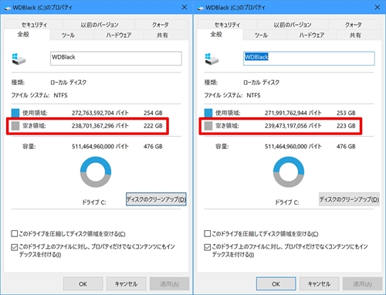Click ディスクのクリーンアップ button in left window
386x295 pixels.
pos(156,199)
